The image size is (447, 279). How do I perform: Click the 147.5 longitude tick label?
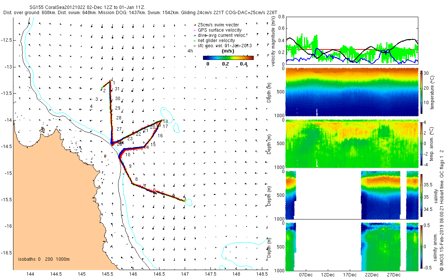[210, 274]
